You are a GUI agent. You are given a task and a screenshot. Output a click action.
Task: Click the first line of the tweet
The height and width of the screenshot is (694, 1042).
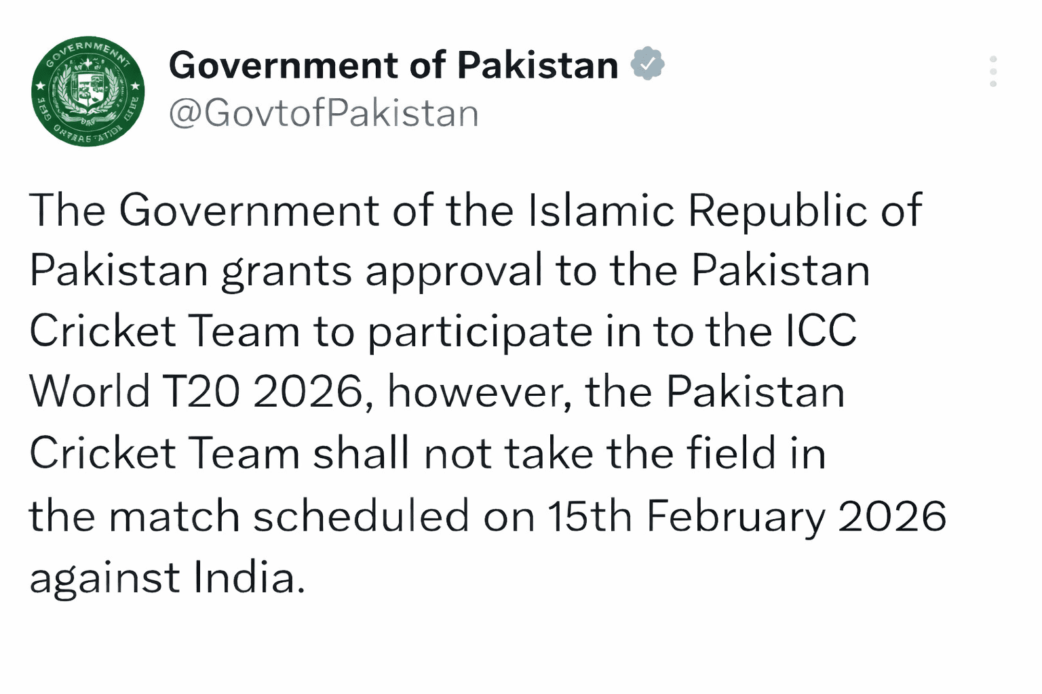475,210
